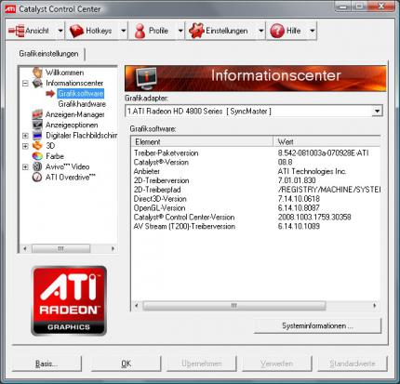Open the Profile dropdown arrow

point(180,31)
